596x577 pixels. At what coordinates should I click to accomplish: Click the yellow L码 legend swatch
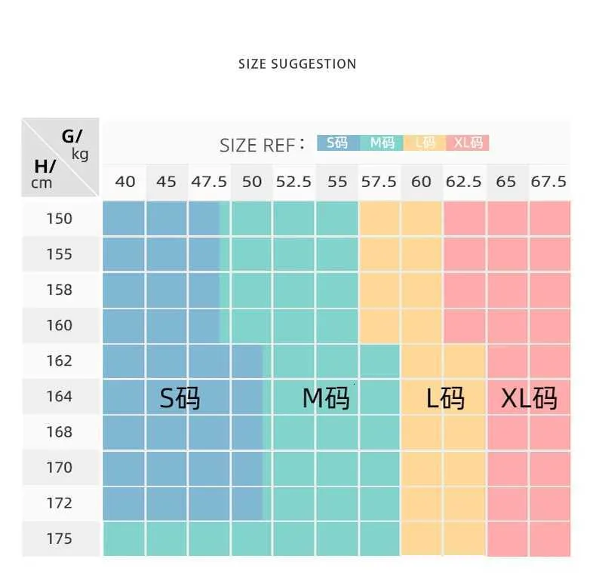[425, 143]
